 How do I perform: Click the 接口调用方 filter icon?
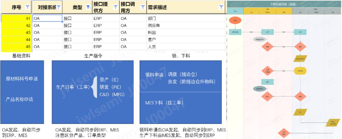142,7
